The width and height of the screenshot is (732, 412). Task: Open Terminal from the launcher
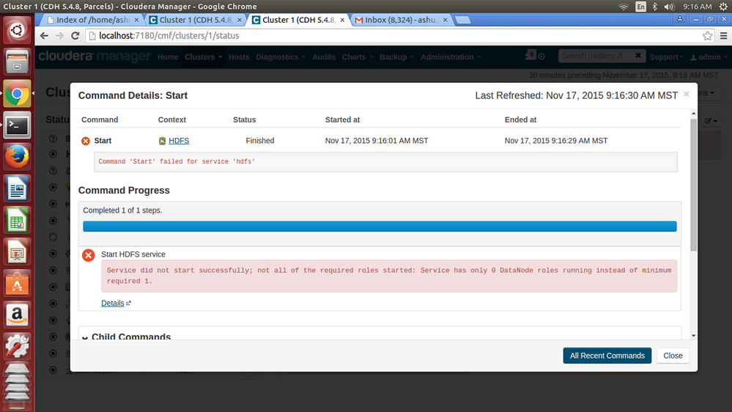(17, 125)
